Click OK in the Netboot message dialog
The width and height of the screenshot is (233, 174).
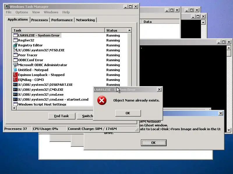click(154, 143)
